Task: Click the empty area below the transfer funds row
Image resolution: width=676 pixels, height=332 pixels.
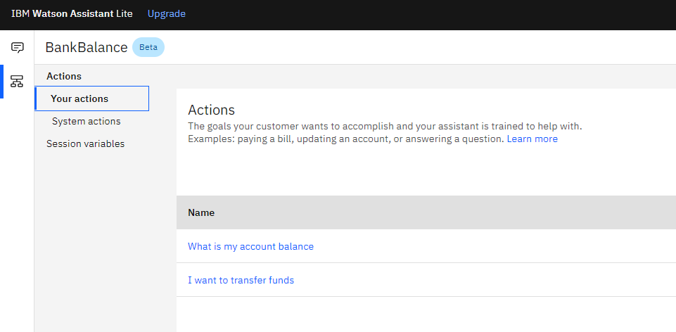Action: tap(426, 314)
